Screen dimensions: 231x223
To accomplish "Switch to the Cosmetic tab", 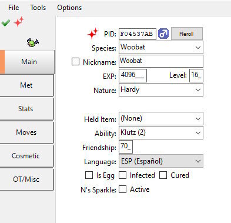I will coord(26,156).
